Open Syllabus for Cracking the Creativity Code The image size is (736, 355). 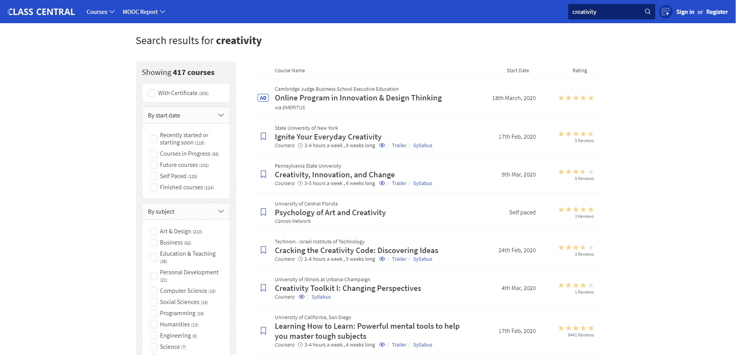pos(422,259)
